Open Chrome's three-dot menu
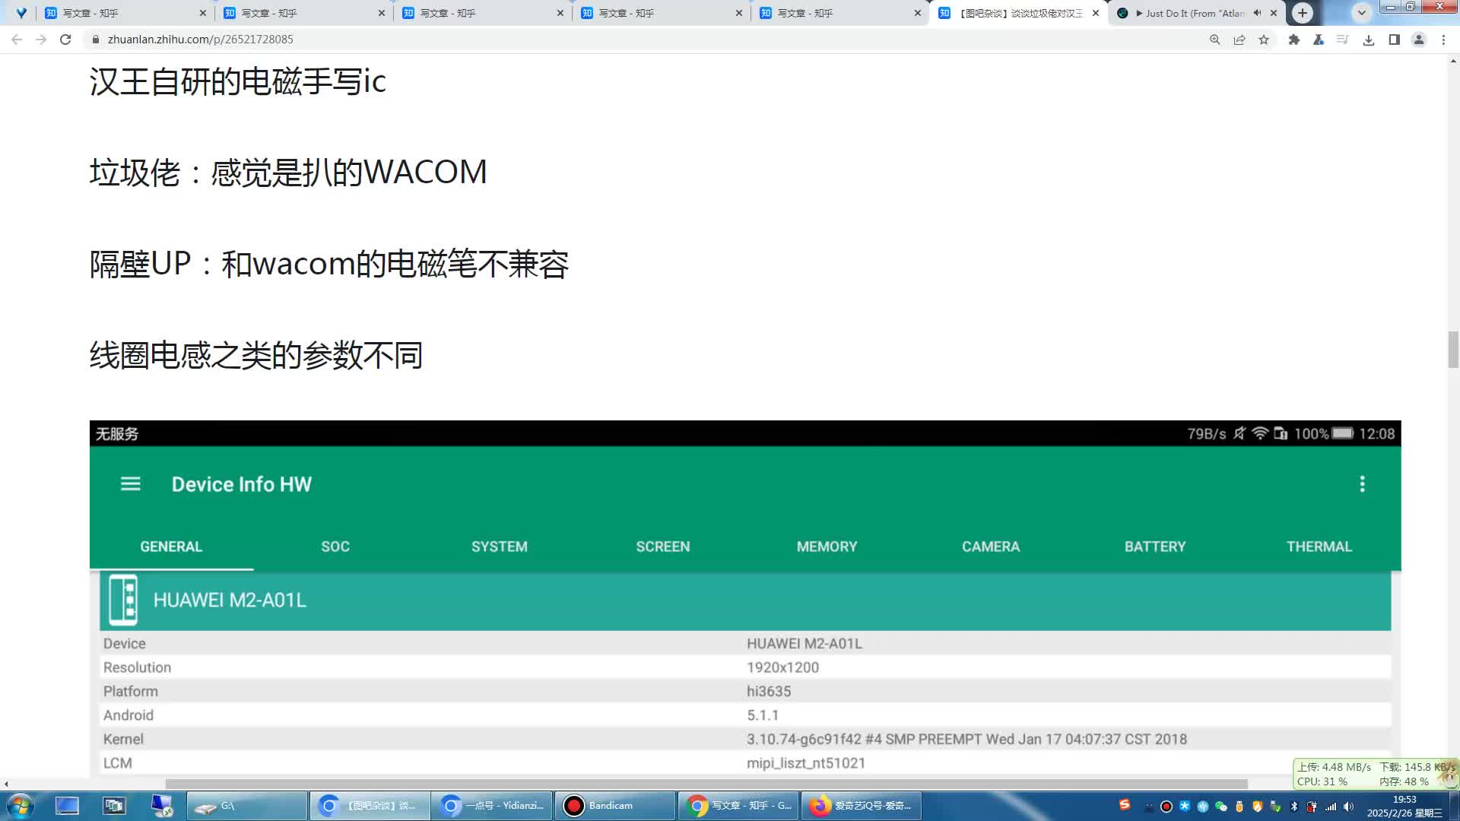 (1444, 40)
